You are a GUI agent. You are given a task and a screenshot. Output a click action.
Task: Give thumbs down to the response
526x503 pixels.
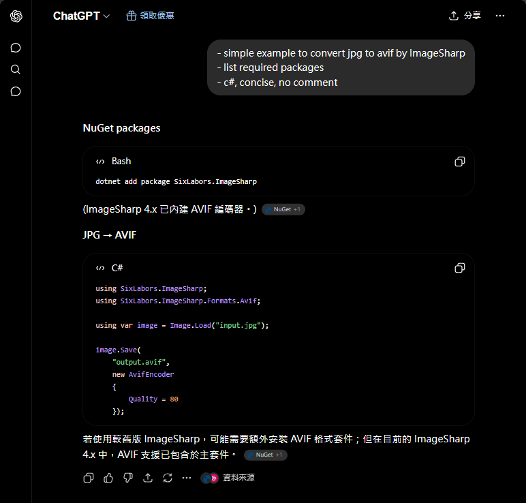tap(128, 478)
